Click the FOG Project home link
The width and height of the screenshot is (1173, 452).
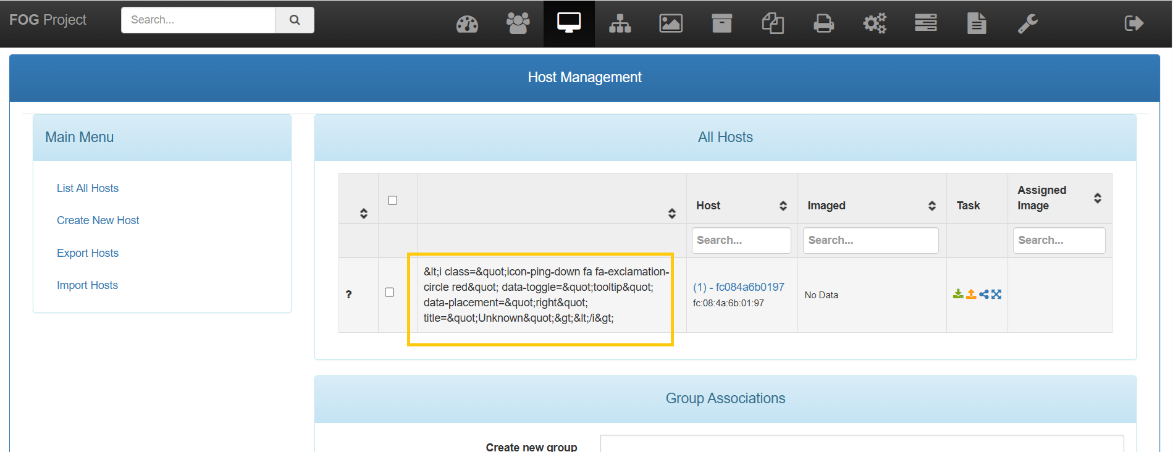48,20
